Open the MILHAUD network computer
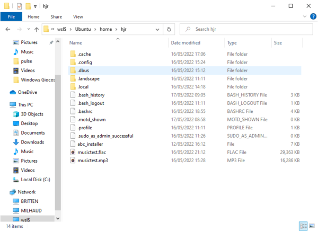Screen dimensions: 318x231 (x=31, y=211)
